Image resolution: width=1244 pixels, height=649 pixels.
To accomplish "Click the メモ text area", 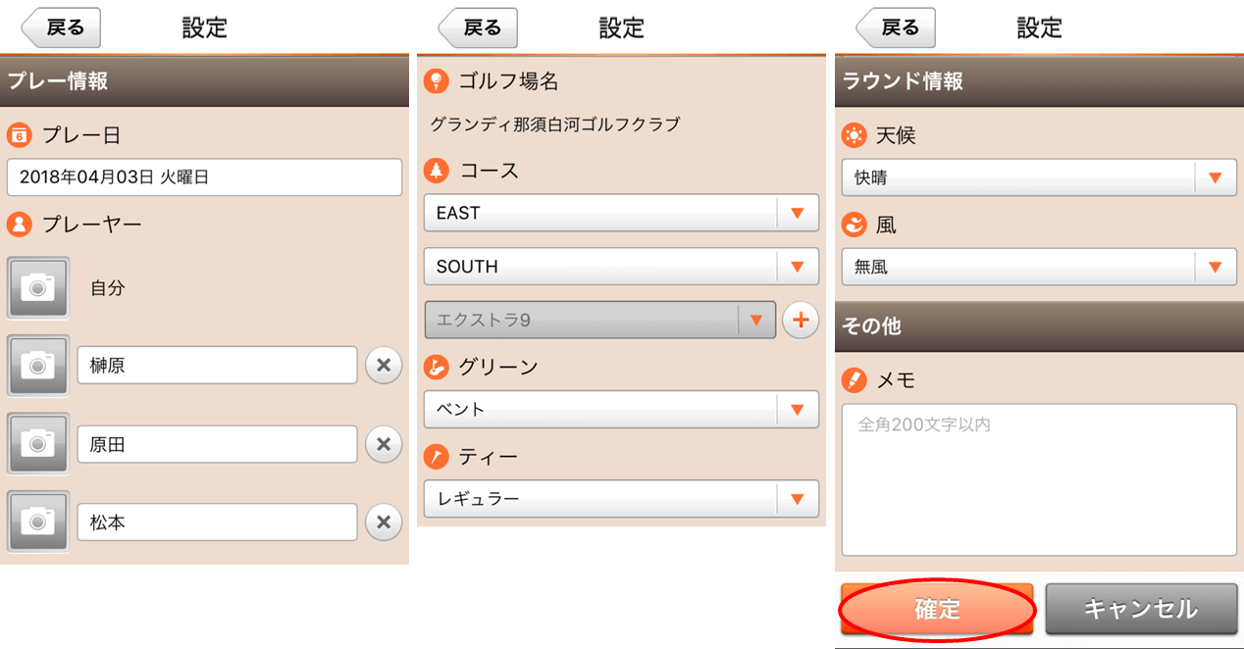I will tap(1039, 479).
